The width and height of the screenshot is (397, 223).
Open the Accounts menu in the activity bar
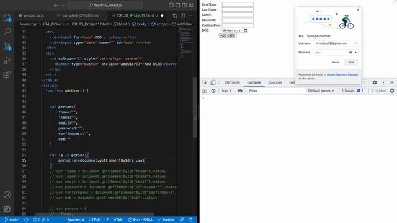7,195
